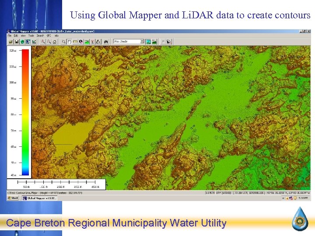Click the Zoom In magnifier icon
The height and width of the screenshot is (236, 315).
[x=43, y=42]
